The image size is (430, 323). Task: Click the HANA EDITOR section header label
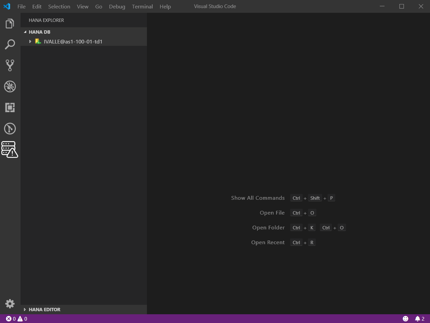[x=44, y=310]
